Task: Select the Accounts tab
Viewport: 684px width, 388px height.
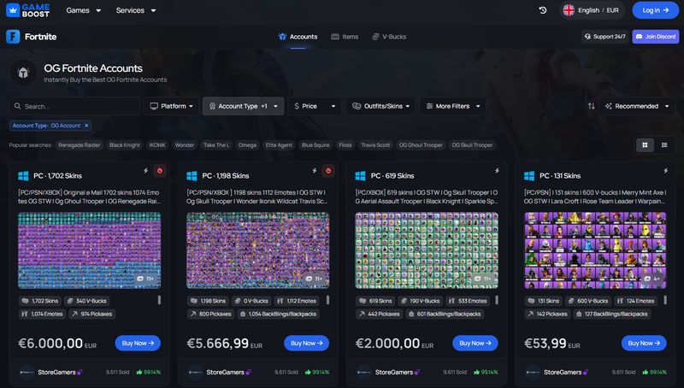Action: [298, 37]
